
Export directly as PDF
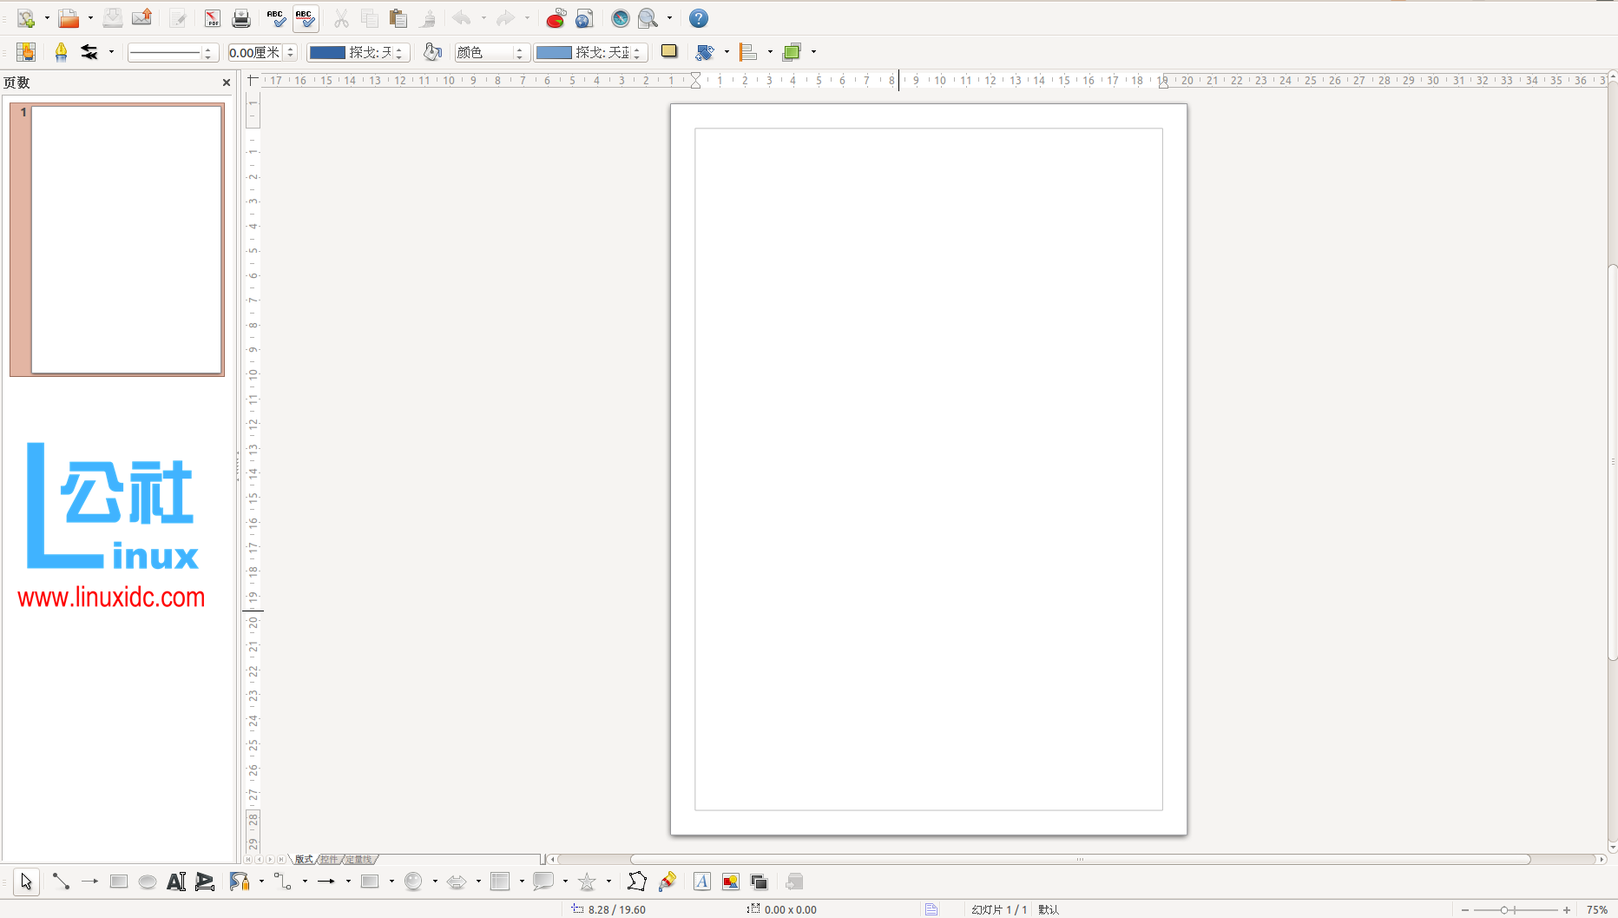tap(213, 18)
